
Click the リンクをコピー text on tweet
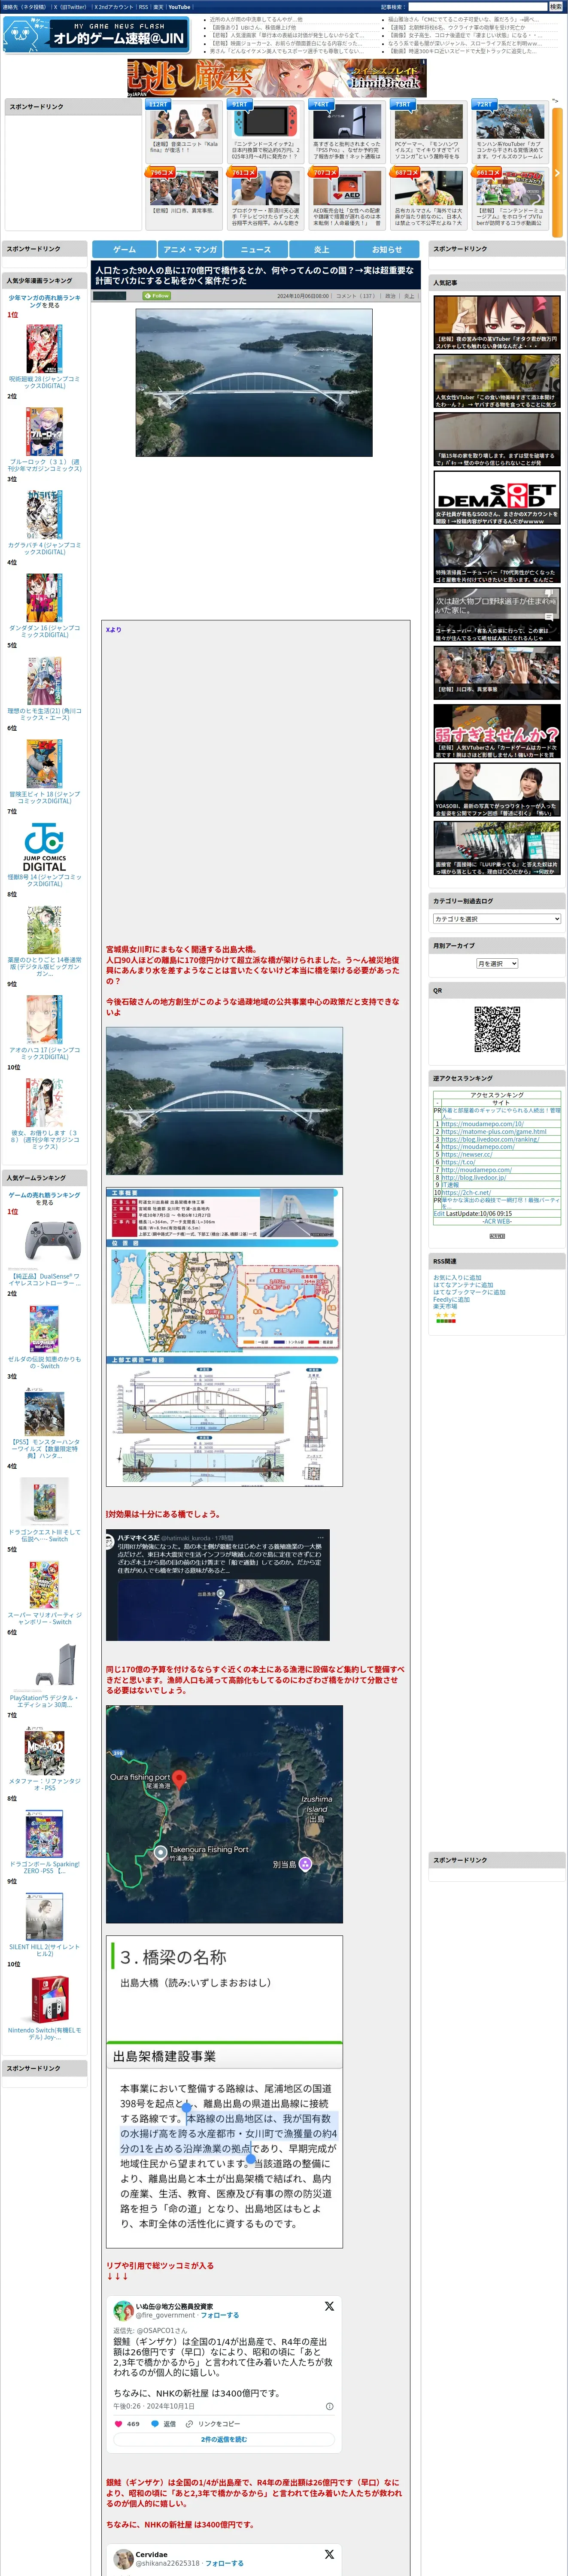[x=219, y=2423]
